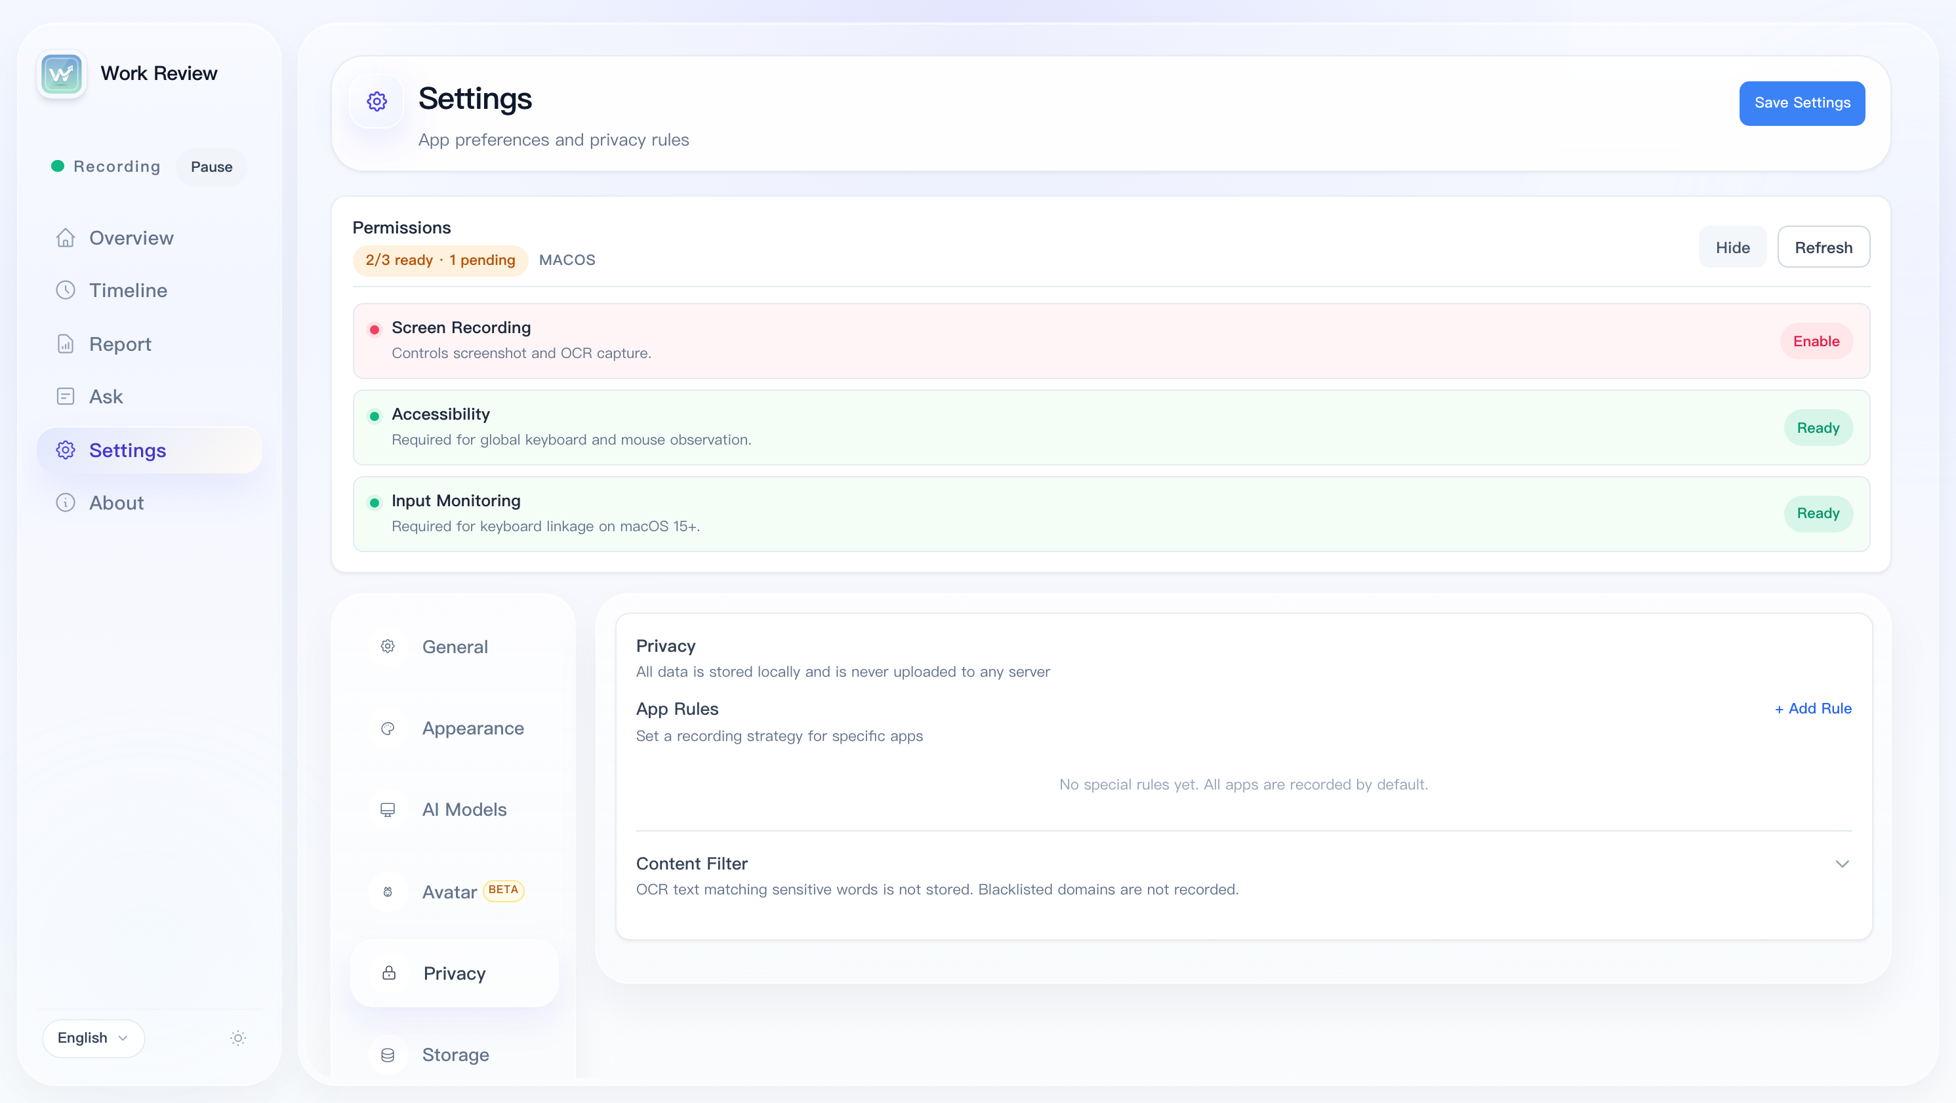Click the green Input Monitoring status dot
Viewport: 1956px width, 1103px height.
tap(375, 502)
